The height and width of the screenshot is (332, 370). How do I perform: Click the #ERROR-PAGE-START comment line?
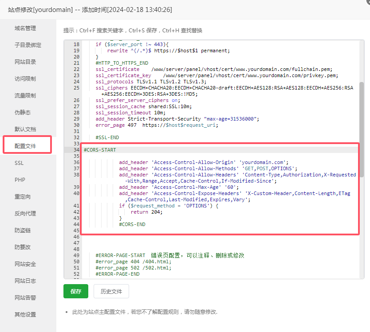click(170, 255)
